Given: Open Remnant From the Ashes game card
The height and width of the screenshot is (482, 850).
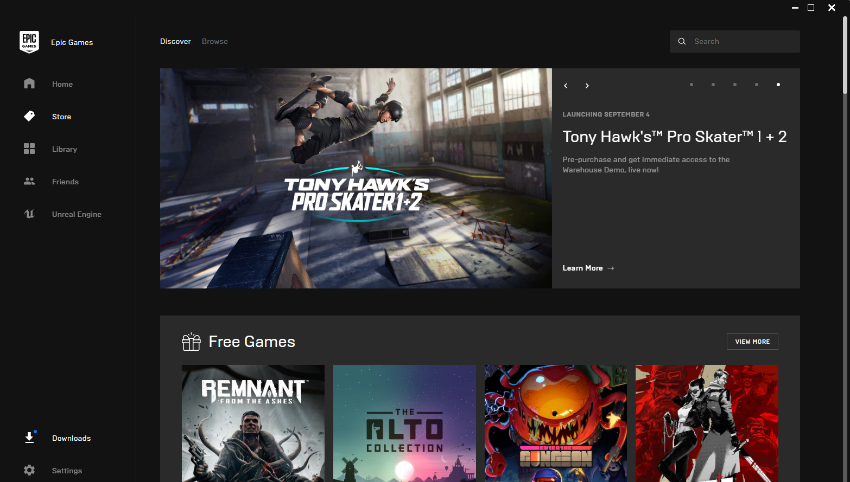Looking at the screenshot, I should 253,423.
